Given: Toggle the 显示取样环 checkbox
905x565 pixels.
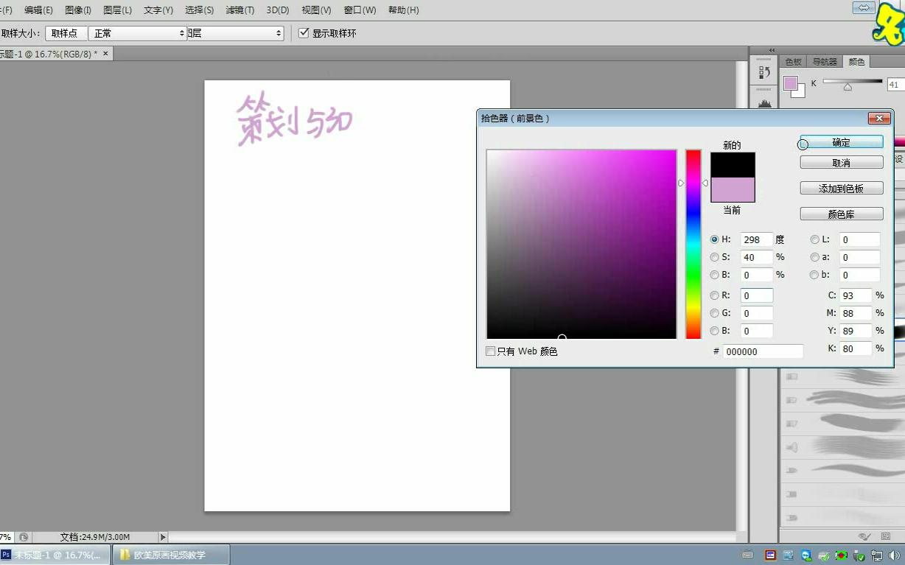Looking at the screenshot, I should pyautogui.click(x=304, y=32).
